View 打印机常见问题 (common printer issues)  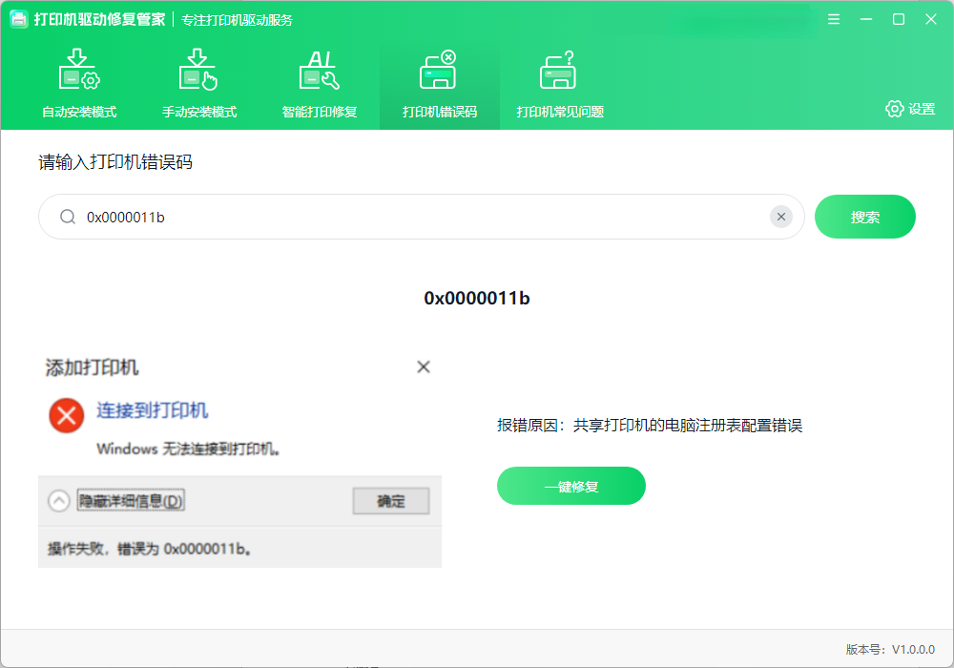coord(558,84)
